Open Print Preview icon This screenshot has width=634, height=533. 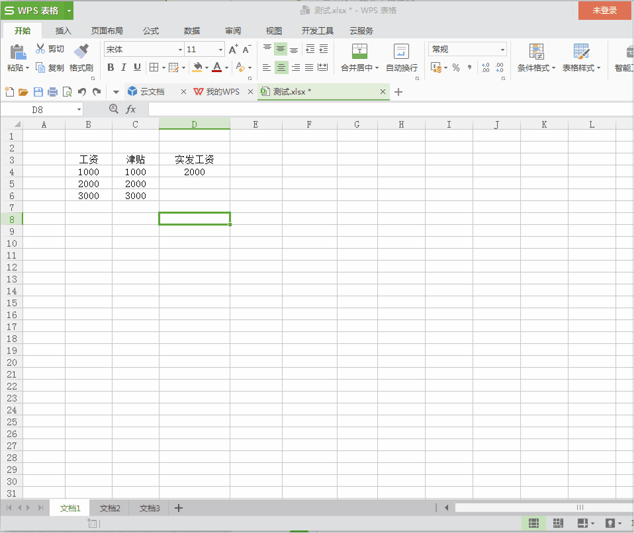point(67,92)
